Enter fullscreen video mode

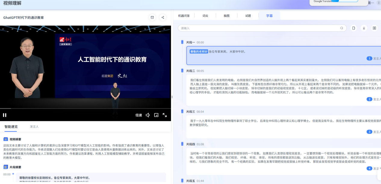click(165, 115)
